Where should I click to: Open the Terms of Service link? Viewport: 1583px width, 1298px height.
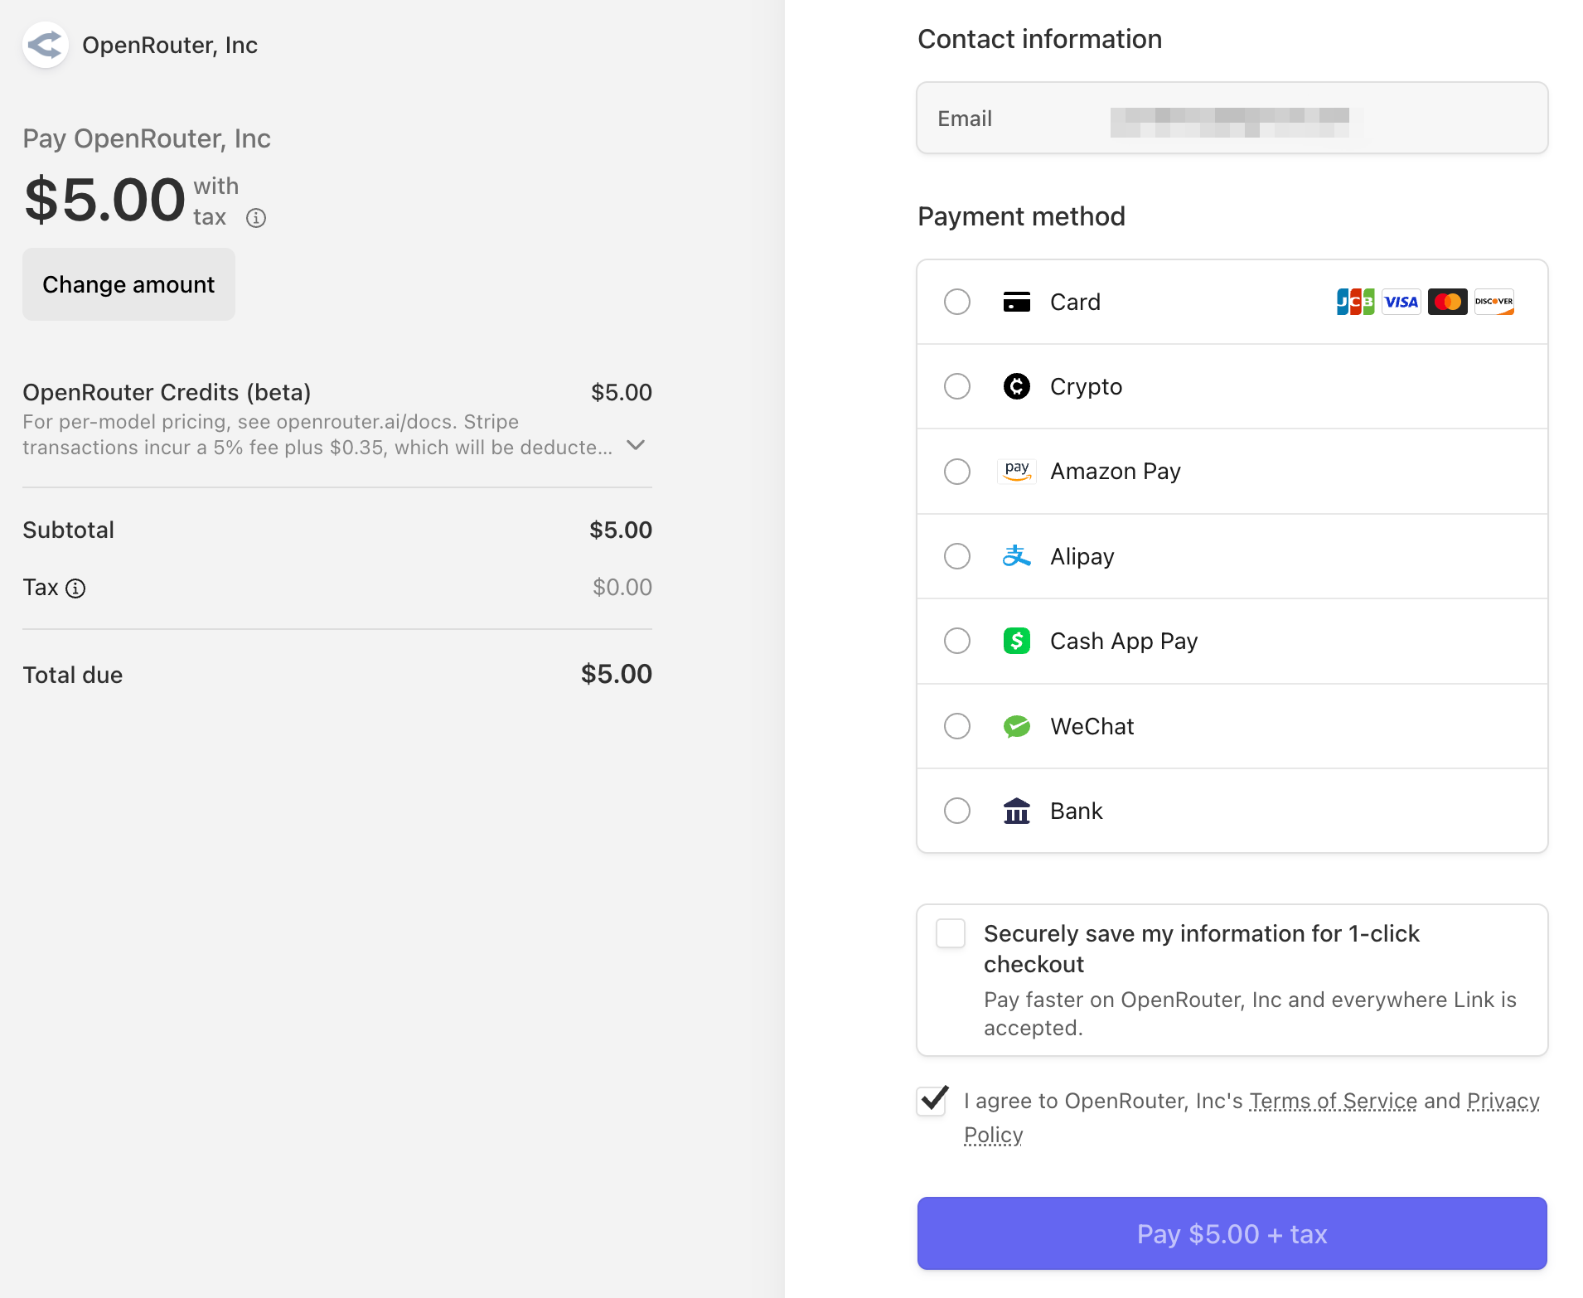click(x=1333, y=1101)
